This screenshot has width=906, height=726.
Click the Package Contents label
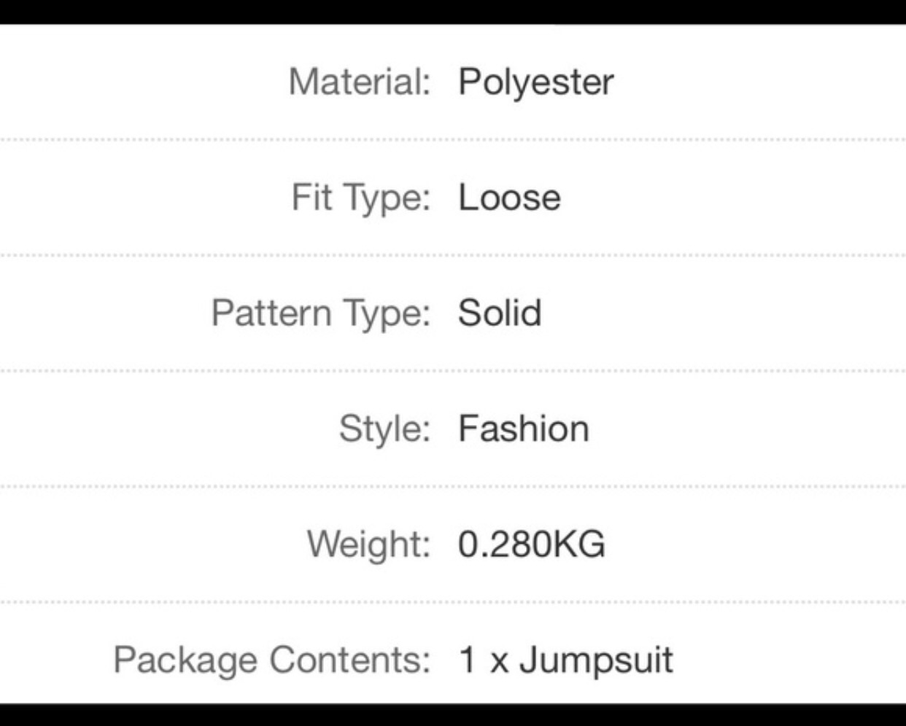tap(271, 660)
